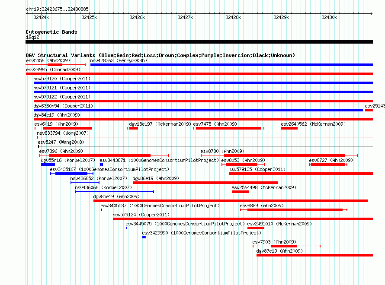Click the 32430k ruler tick label

pos(329,17)
